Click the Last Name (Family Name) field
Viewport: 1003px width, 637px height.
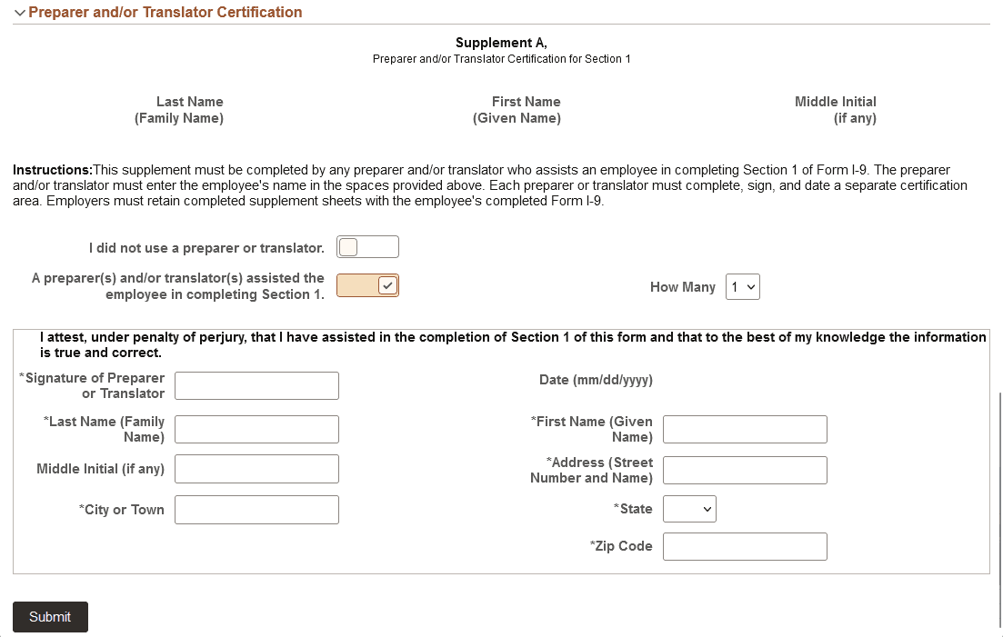pos(256,429)
